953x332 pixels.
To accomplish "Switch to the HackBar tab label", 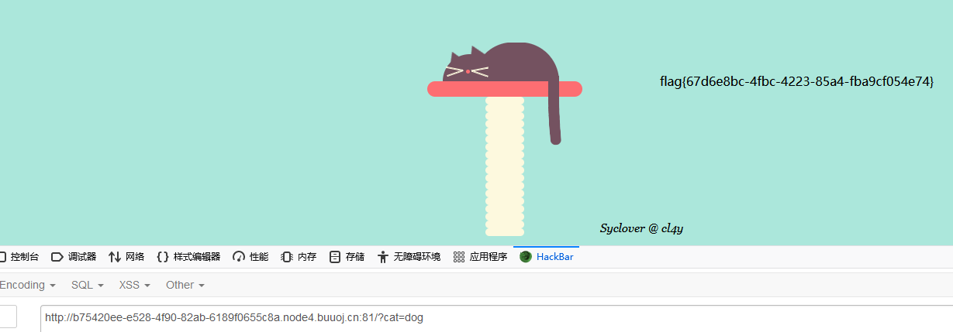I will coord(555,257).
